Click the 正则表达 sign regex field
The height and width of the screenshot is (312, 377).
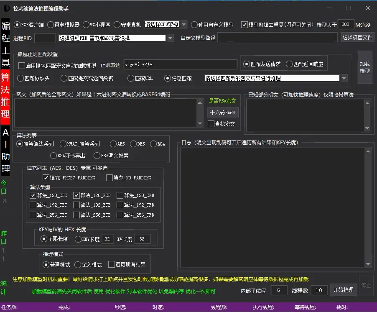tap(180, 64)
